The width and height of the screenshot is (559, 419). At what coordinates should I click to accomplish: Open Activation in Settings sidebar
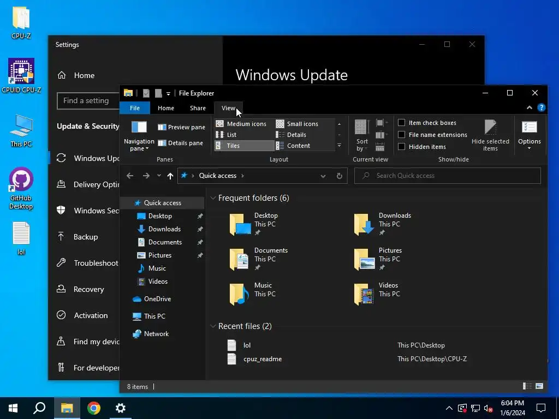(91, 315)
